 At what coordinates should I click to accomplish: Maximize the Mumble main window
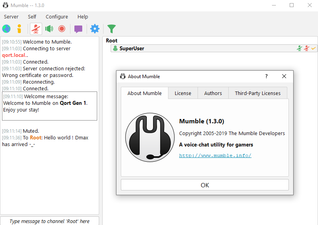click(292, 5)
